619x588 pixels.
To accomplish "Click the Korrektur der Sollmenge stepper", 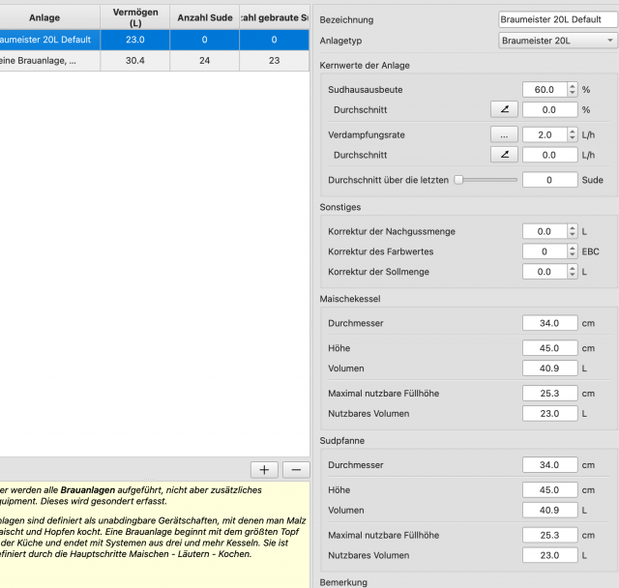I will 573,272.
